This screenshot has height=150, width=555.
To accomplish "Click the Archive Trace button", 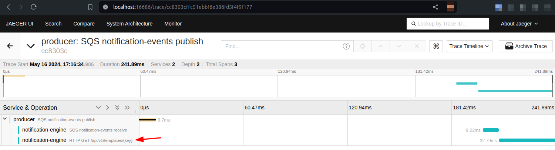I will [x=525, y=46].
